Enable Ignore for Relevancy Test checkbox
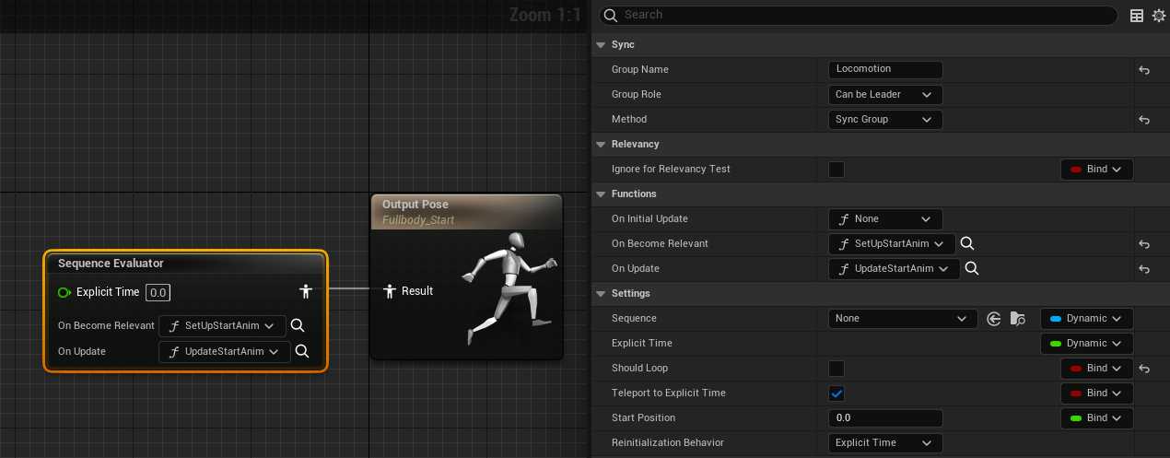The width and height of the screenshot is (1170, 458). tap(837, 170)
